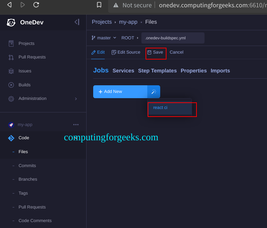
Task: Open the master branch dropdown
Action: [104, 38]
